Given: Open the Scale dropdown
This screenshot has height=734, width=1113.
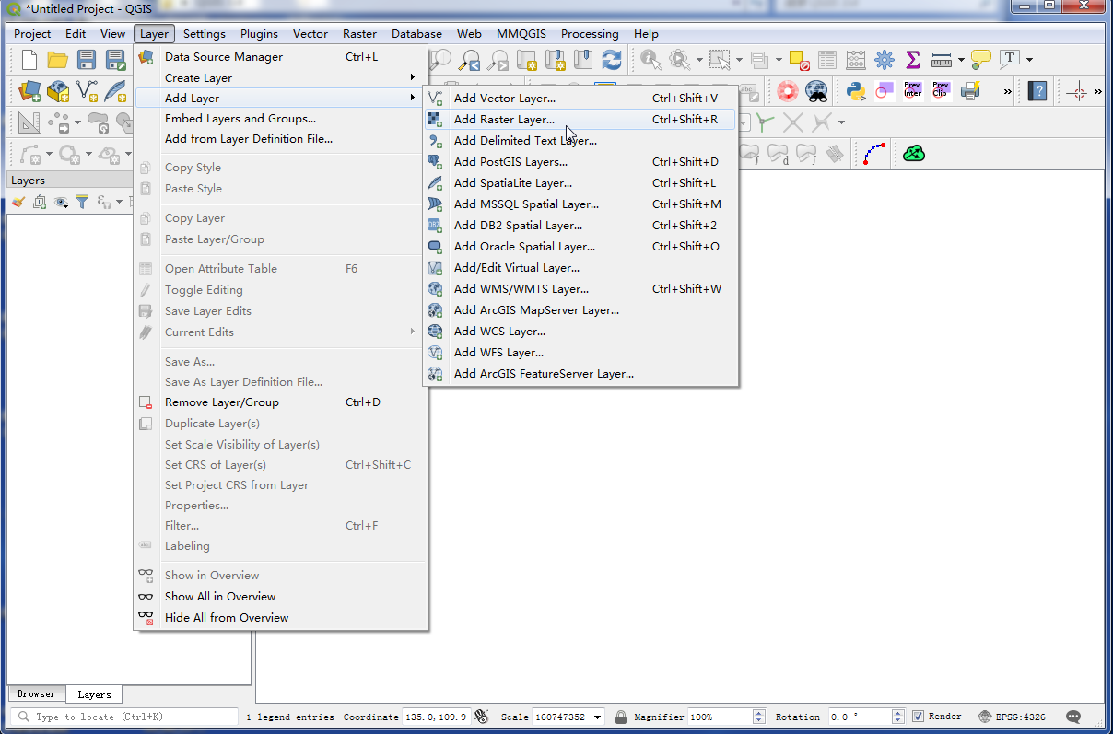Looking at the screenshot, I should point(598,717).
